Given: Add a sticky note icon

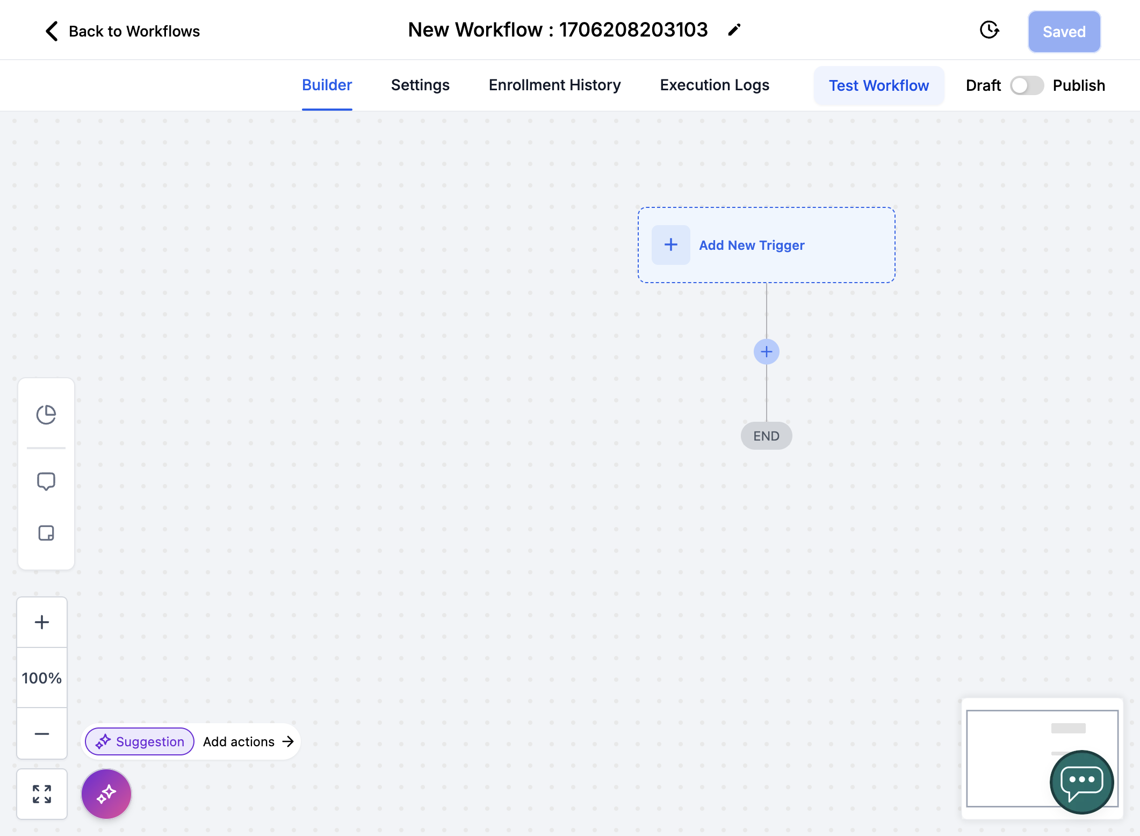Looking at the screenshot, I should [x=46, y=533].
